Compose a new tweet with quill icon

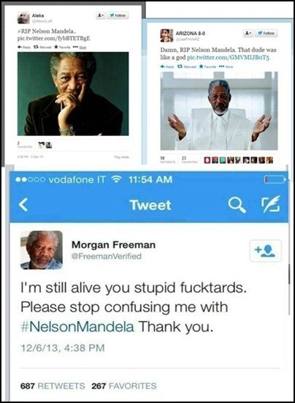point(271,204)
